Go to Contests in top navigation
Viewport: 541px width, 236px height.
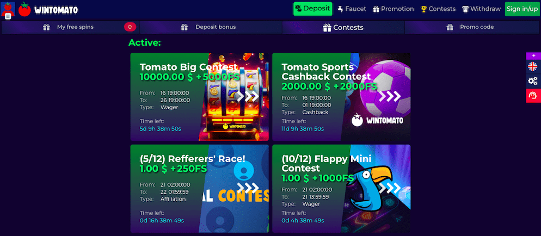[438, 9]
